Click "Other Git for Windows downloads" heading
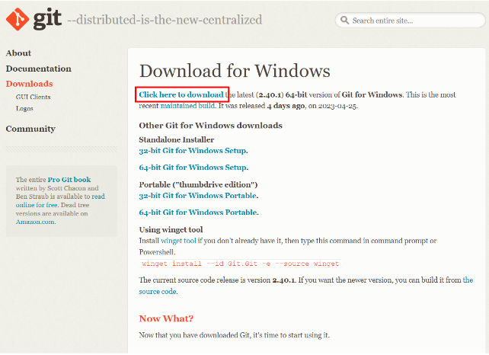Screen dimensions: 489x355 pyautogui.click(x=210, y=126)
